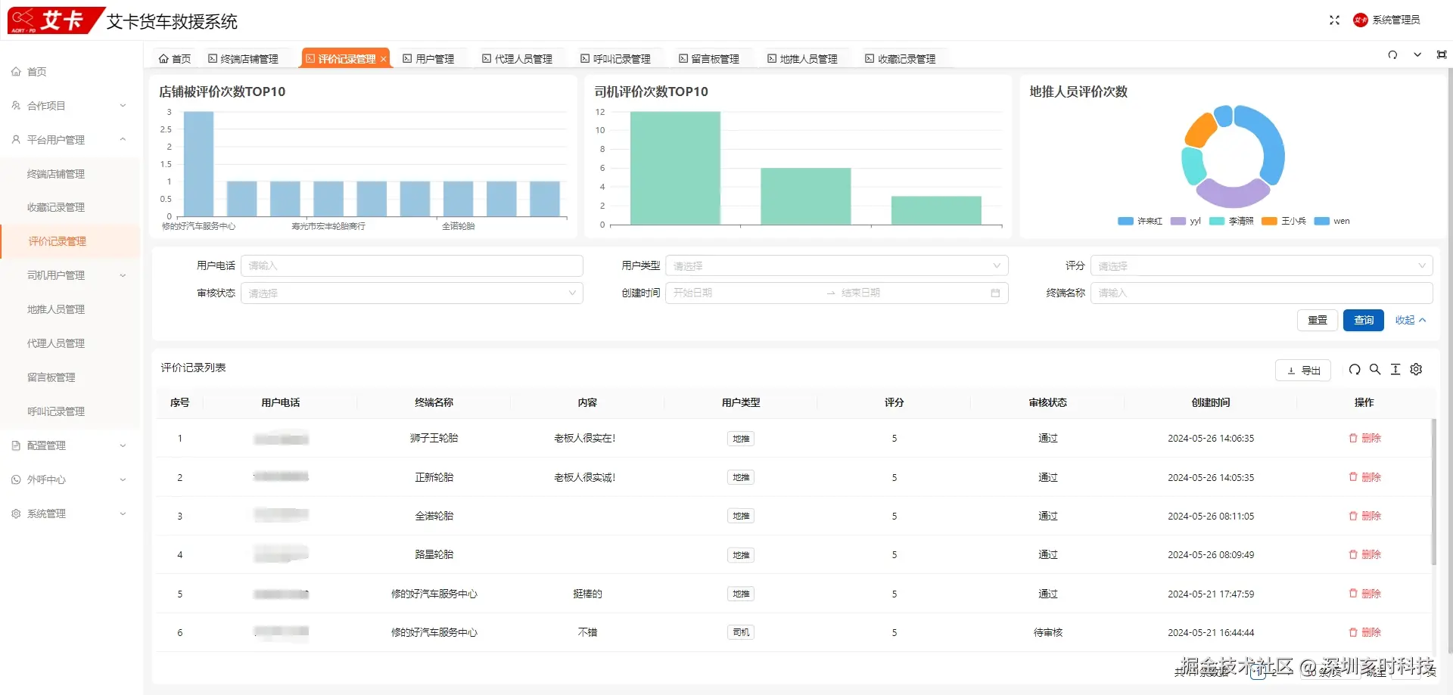Focus the 用户电话 input field
1453x695 pixels.
(x=412, y=265)
